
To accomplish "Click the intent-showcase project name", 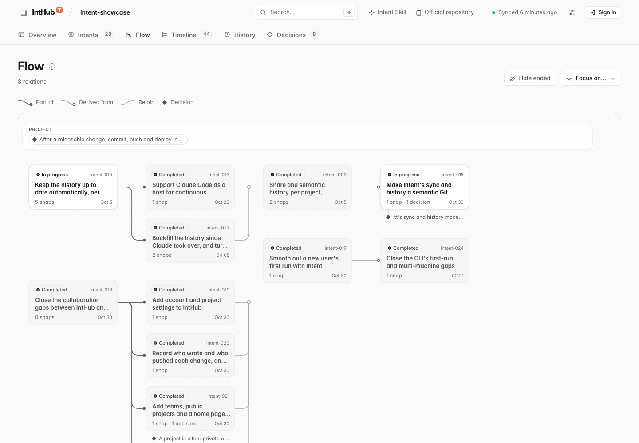I will point(105,12).
